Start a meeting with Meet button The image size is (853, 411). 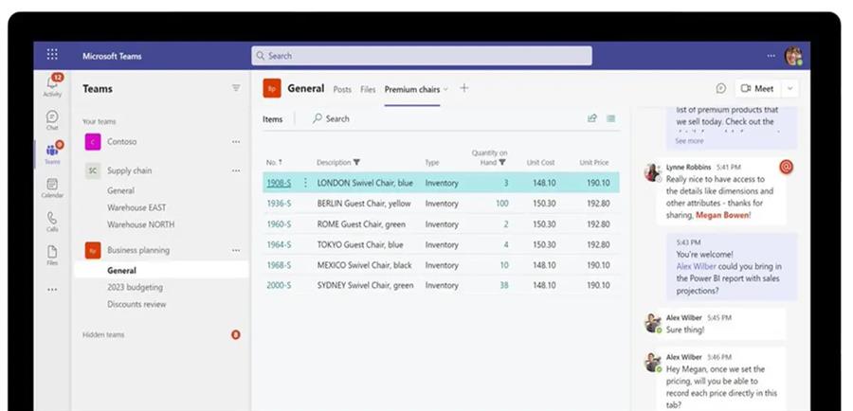pyautogui.click(x=756, y=89)
